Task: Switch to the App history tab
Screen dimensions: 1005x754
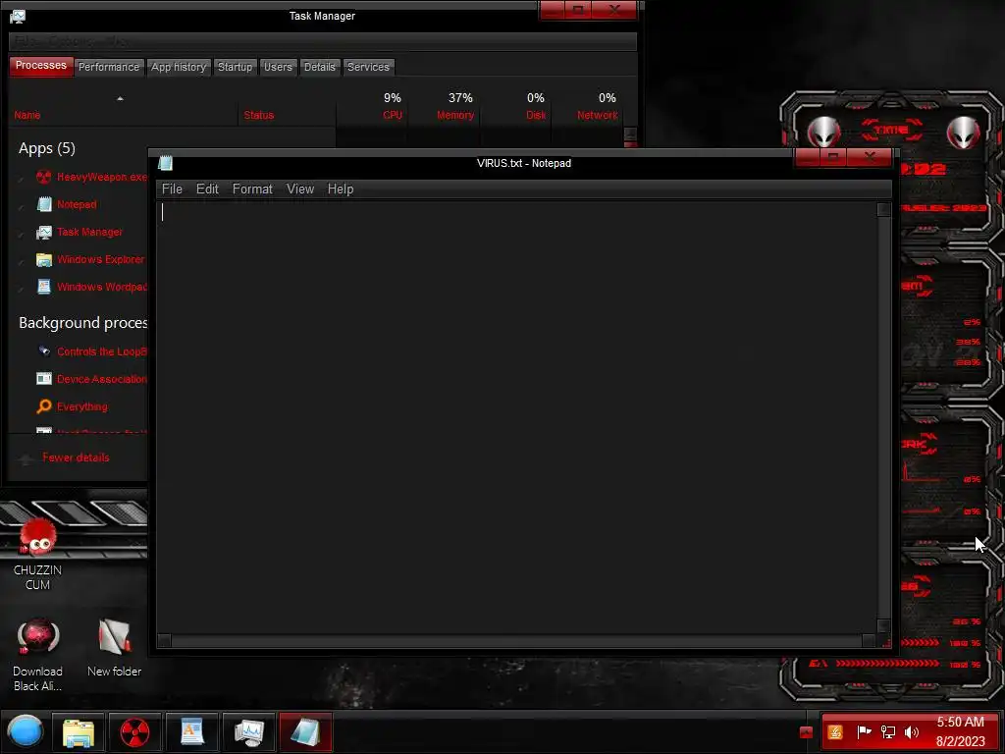Action: [179, 67]
